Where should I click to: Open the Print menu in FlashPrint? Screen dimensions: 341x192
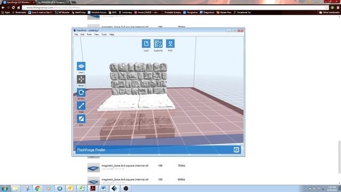[89, 34]
